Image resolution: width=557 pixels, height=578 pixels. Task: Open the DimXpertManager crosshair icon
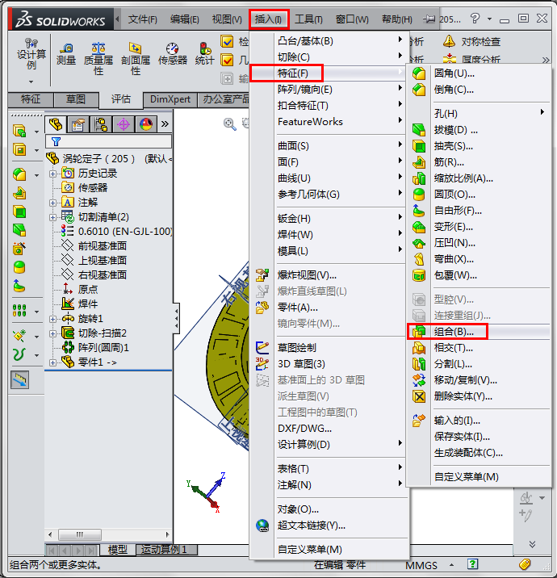click(x=124, y=124)
